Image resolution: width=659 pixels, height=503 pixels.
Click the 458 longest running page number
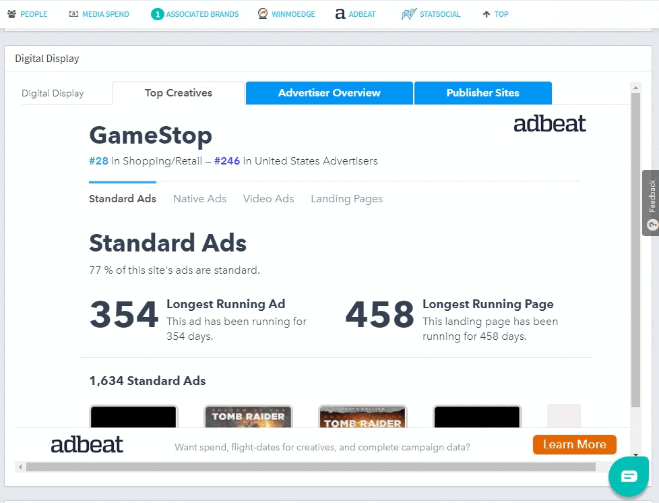(379, 314)
